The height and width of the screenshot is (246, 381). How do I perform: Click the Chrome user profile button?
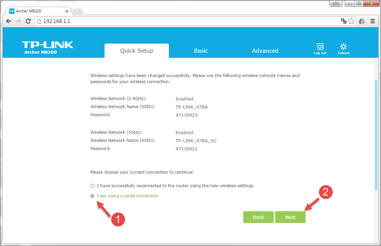336,3
